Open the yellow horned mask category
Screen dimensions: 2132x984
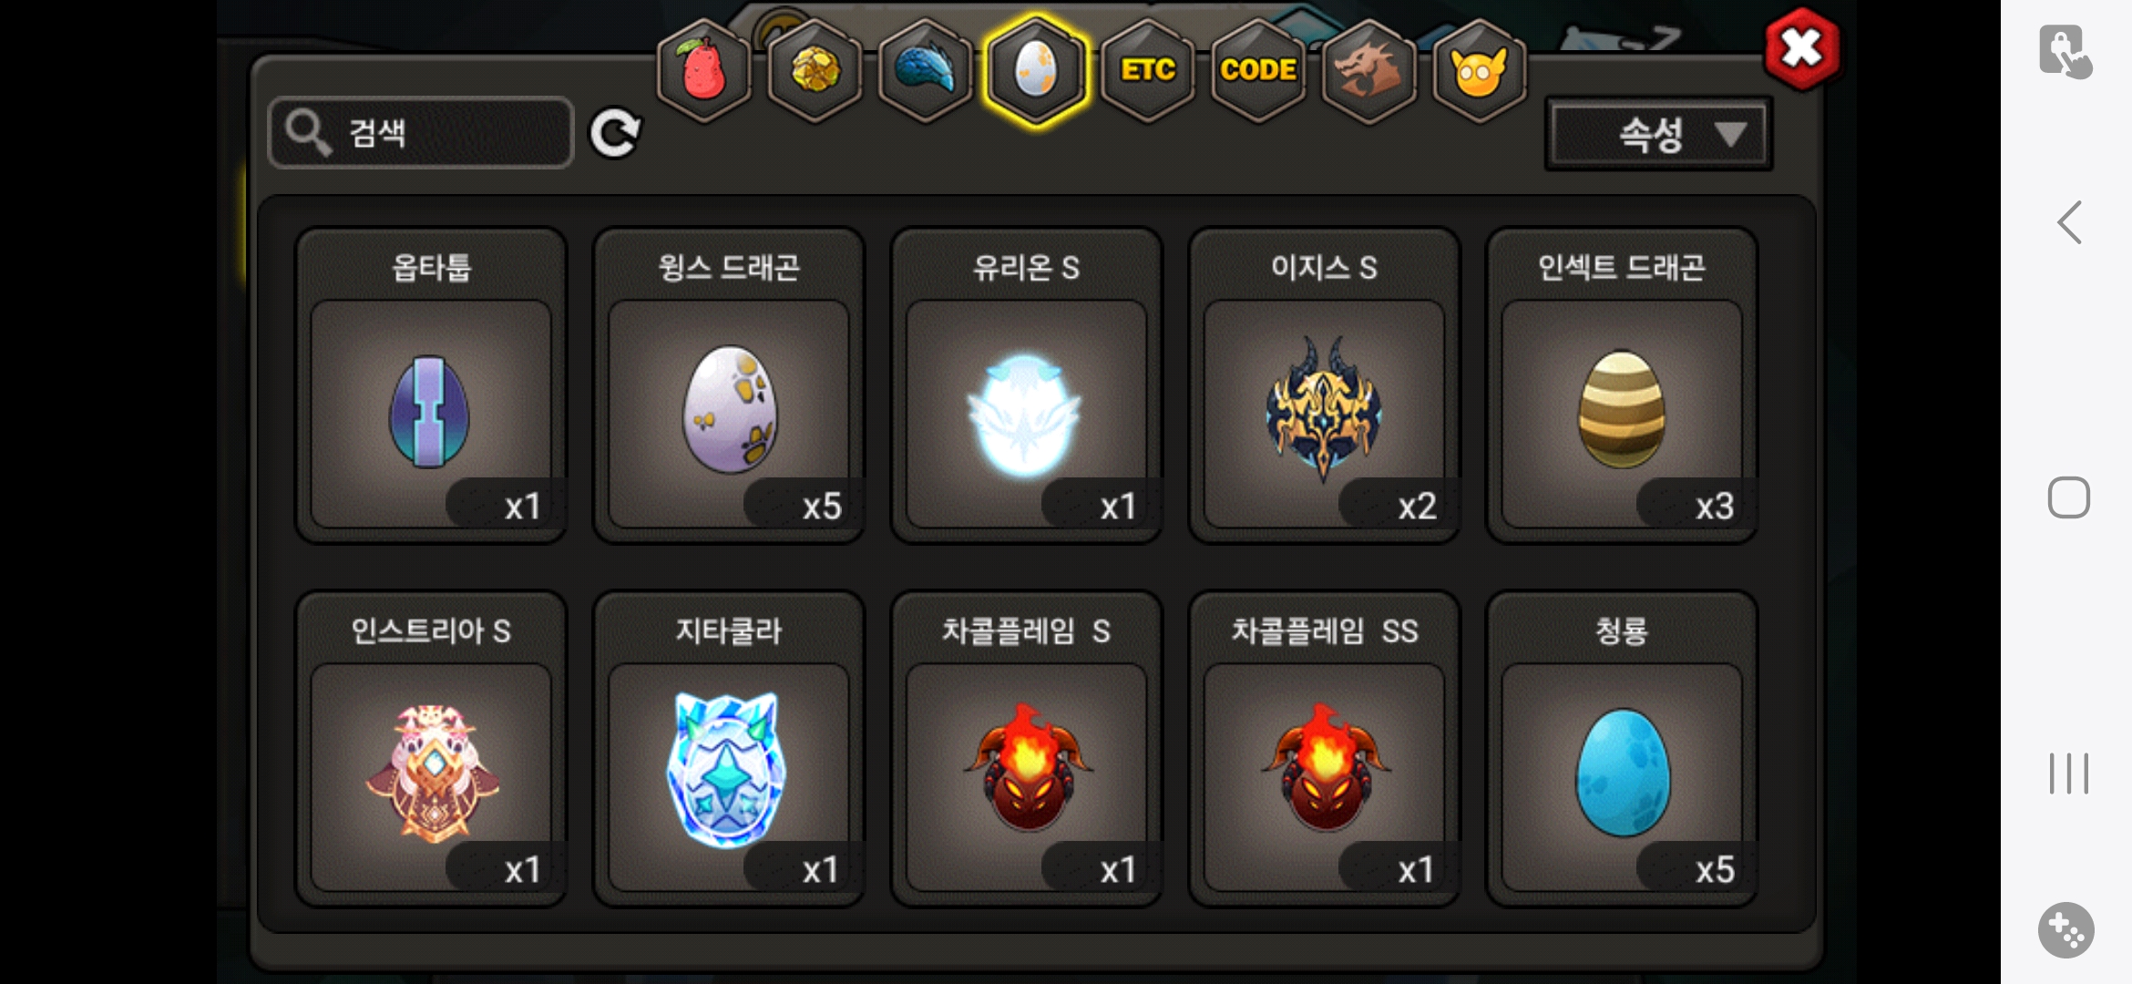pos(1479,71)
